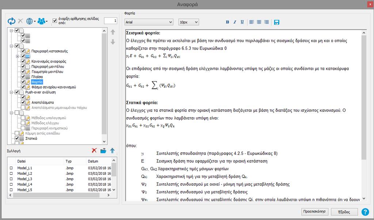Save the edited text with floppy icon
This screenshot has height=220, width=374.
tap(277, 22)
